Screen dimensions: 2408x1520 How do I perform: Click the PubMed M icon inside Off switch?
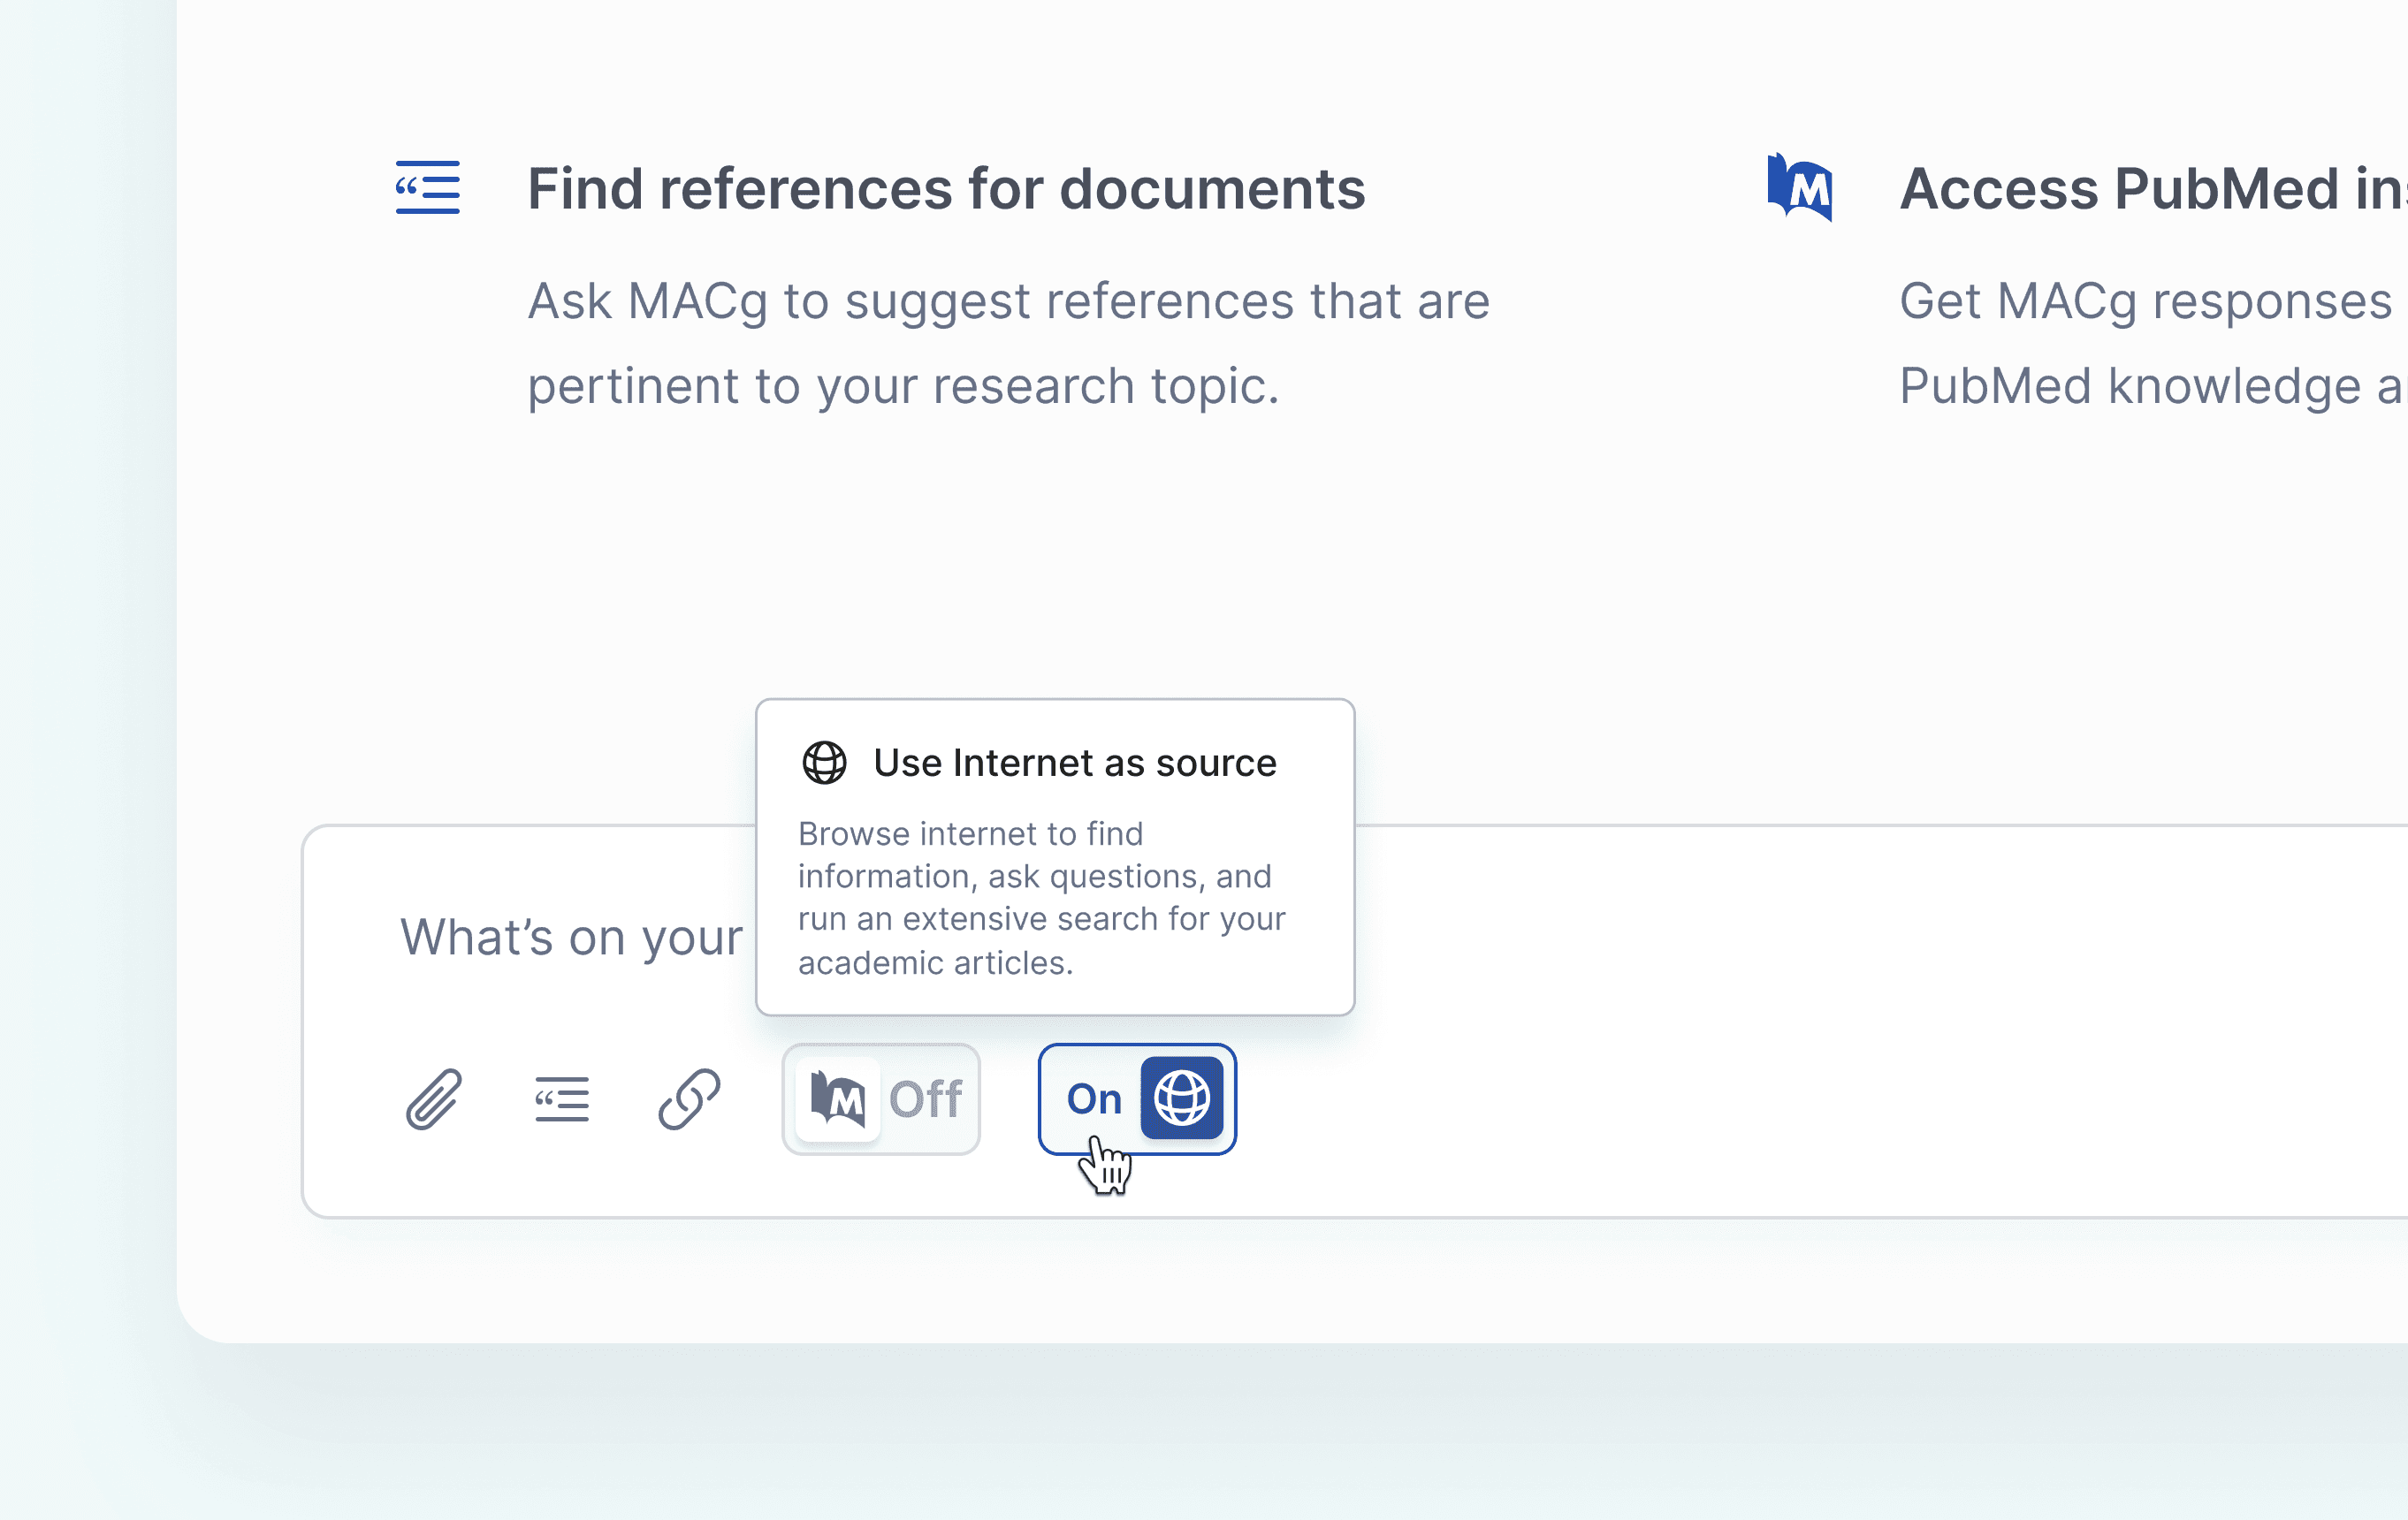pos(837,1099)
